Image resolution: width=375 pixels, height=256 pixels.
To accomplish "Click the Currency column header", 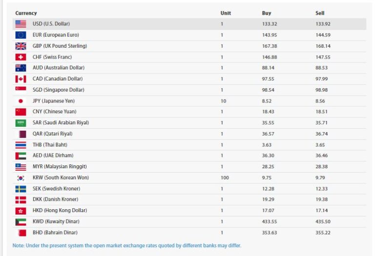I will [x=26, y=13].
